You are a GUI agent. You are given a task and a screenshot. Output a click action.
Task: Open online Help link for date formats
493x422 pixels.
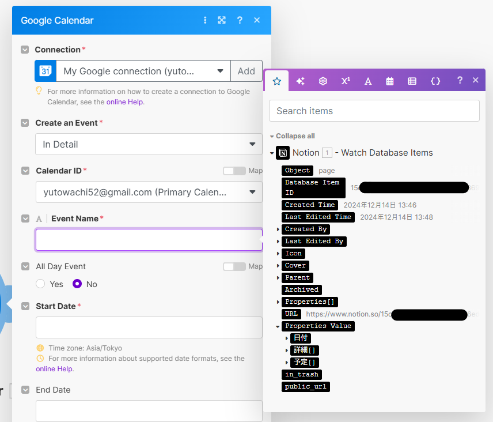tap(54, 369)
